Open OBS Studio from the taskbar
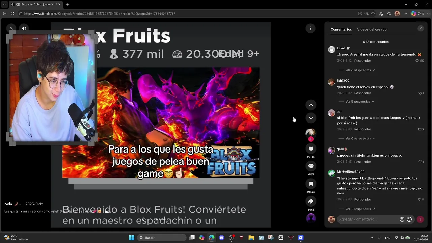The image size is (432, 243). 232,238
